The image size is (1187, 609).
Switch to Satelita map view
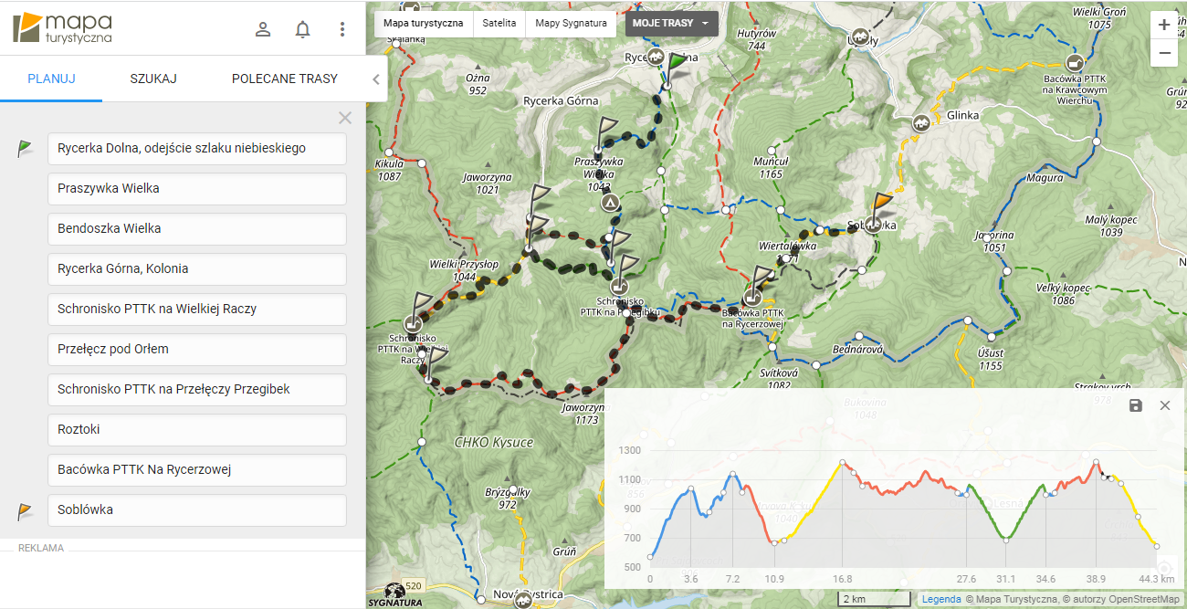coord(499,23)
